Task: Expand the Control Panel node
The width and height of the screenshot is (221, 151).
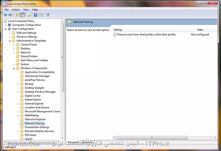Action: click(14, 45)
